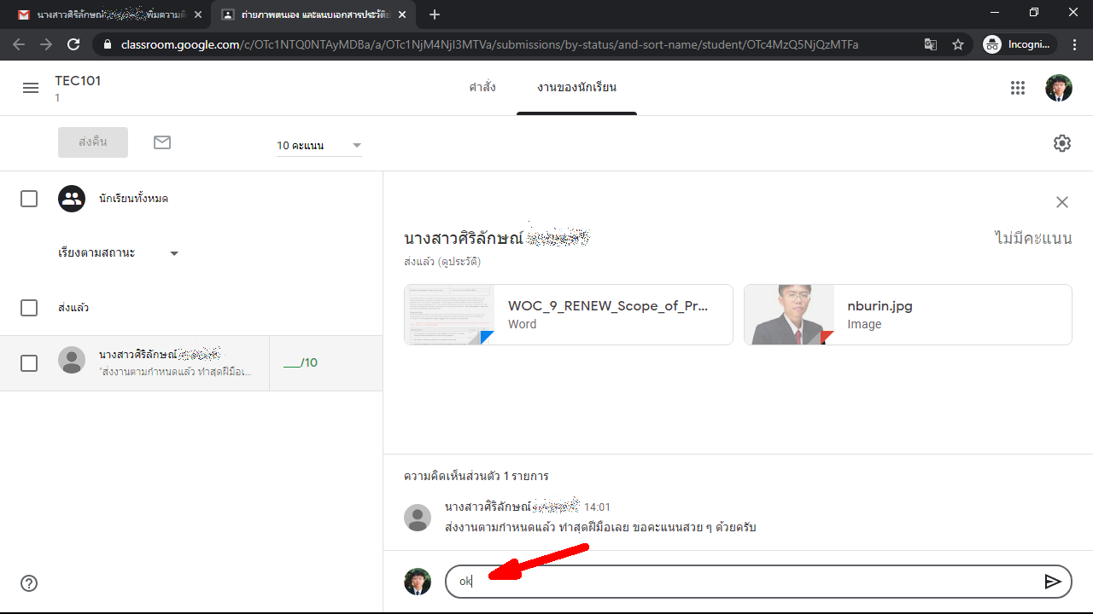This screenshot has height=614, width=1093.
Task: Close the student submission panel
Action: click(1061, 202)
